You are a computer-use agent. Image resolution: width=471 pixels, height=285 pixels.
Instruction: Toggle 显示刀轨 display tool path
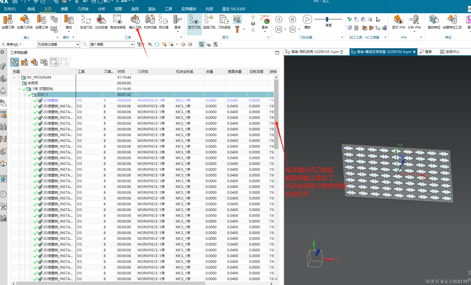194,24
